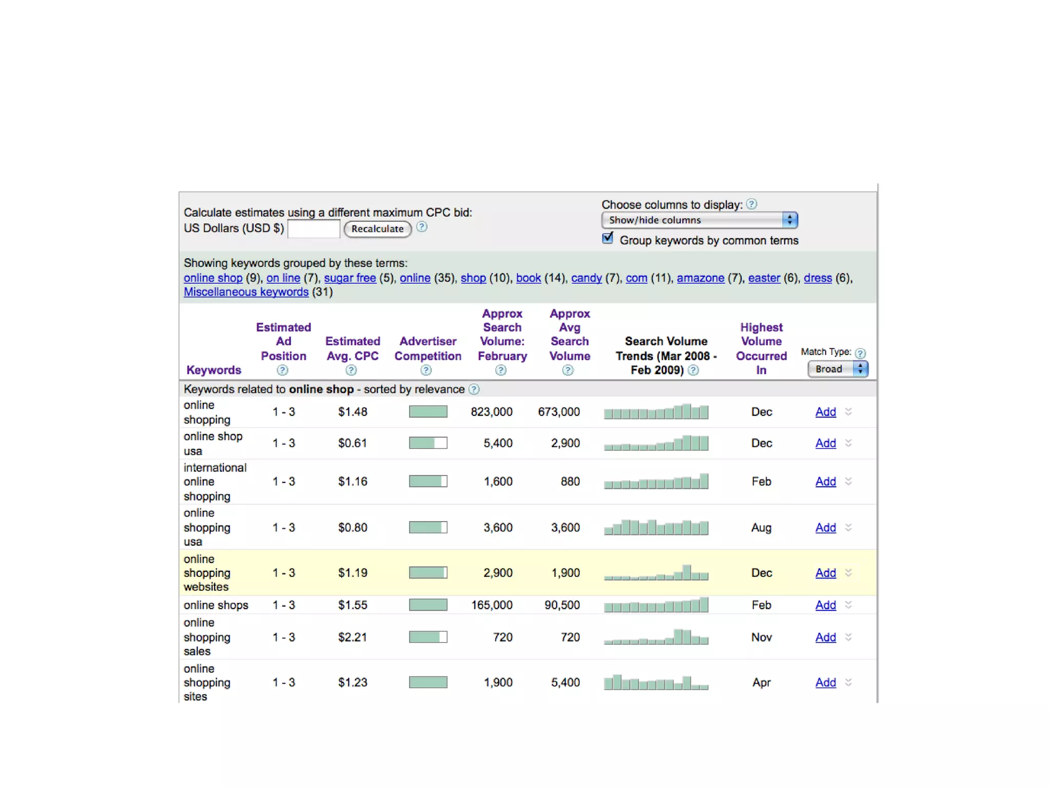1049x787 pixels.
Task: Add the online shopping websites keyword
Action: 825,573
